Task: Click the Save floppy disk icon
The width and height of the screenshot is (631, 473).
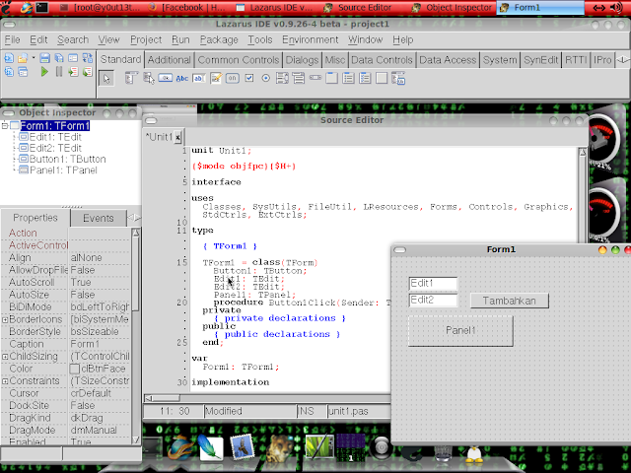Action: pos(44,59)
